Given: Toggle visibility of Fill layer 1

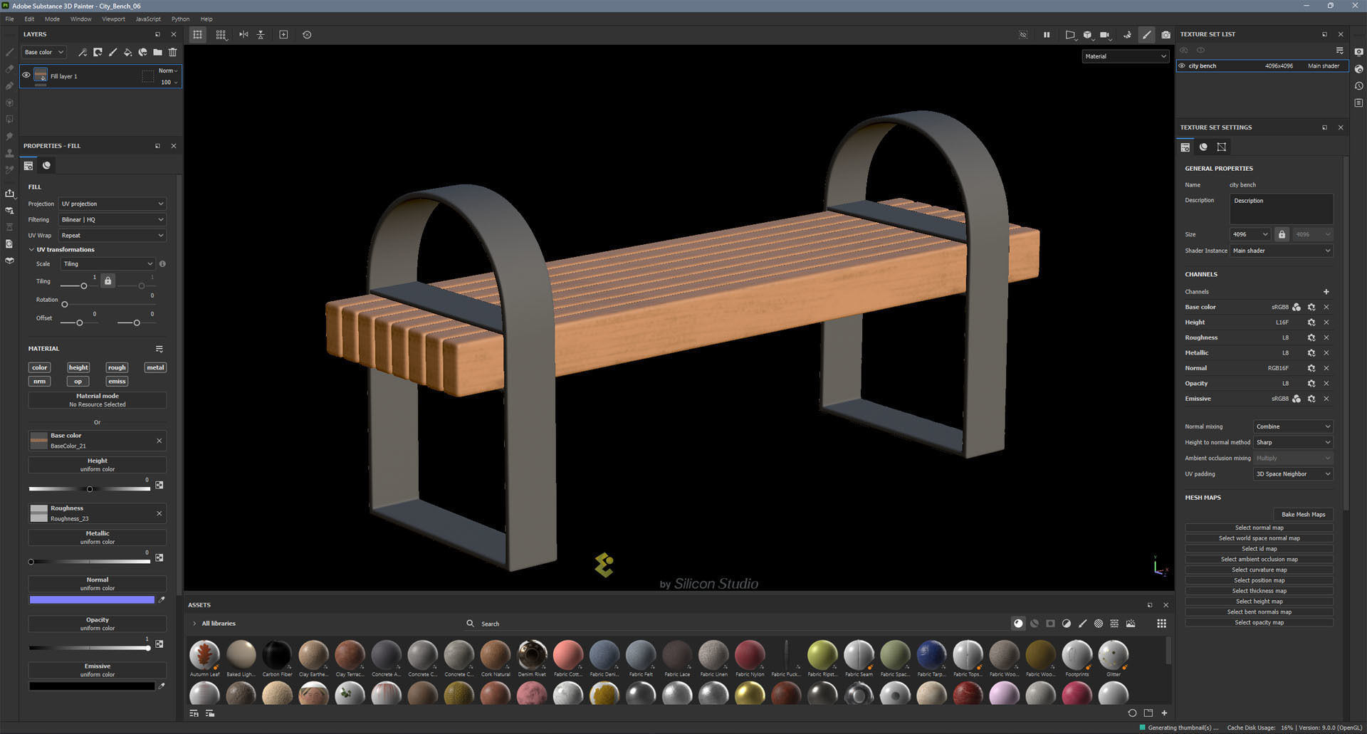Looking at the screenshot, I should click(26, 75).
